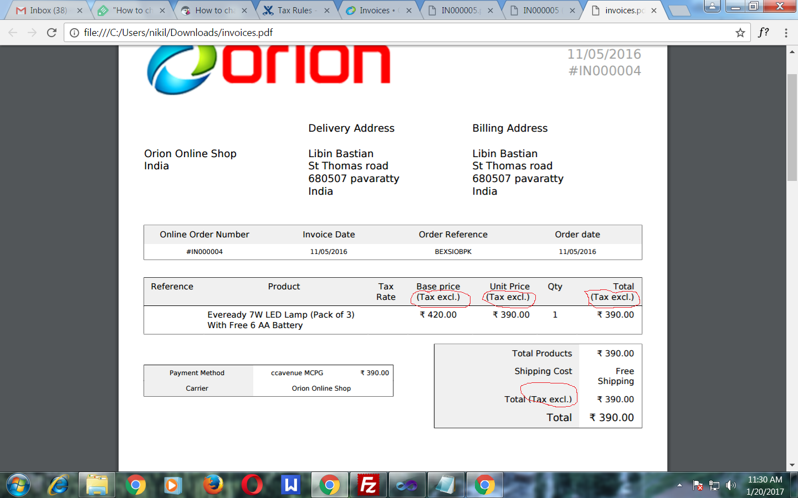798x498 pixels.
Task: Open a new browser tab
Action: click(x=679, y=11)
